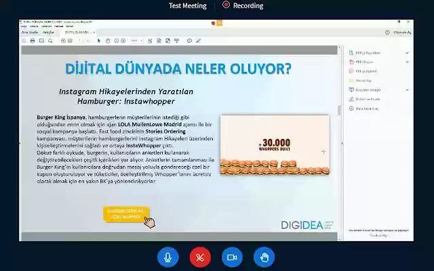This screenshot has height=271, width=434.
Task: Select the open PDF document tab
Action: click(77, 33)
